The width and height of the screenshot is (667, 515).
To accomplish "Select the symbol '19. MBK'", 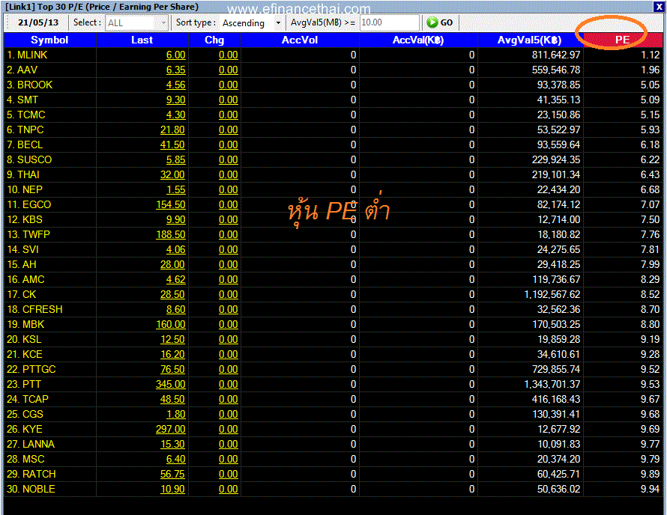I will 25,324.
